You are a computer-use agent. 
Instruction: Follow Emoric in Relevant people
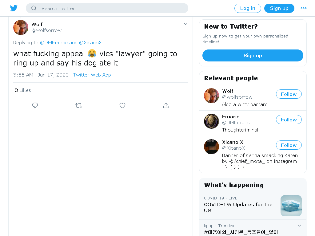tap(289, 120)
